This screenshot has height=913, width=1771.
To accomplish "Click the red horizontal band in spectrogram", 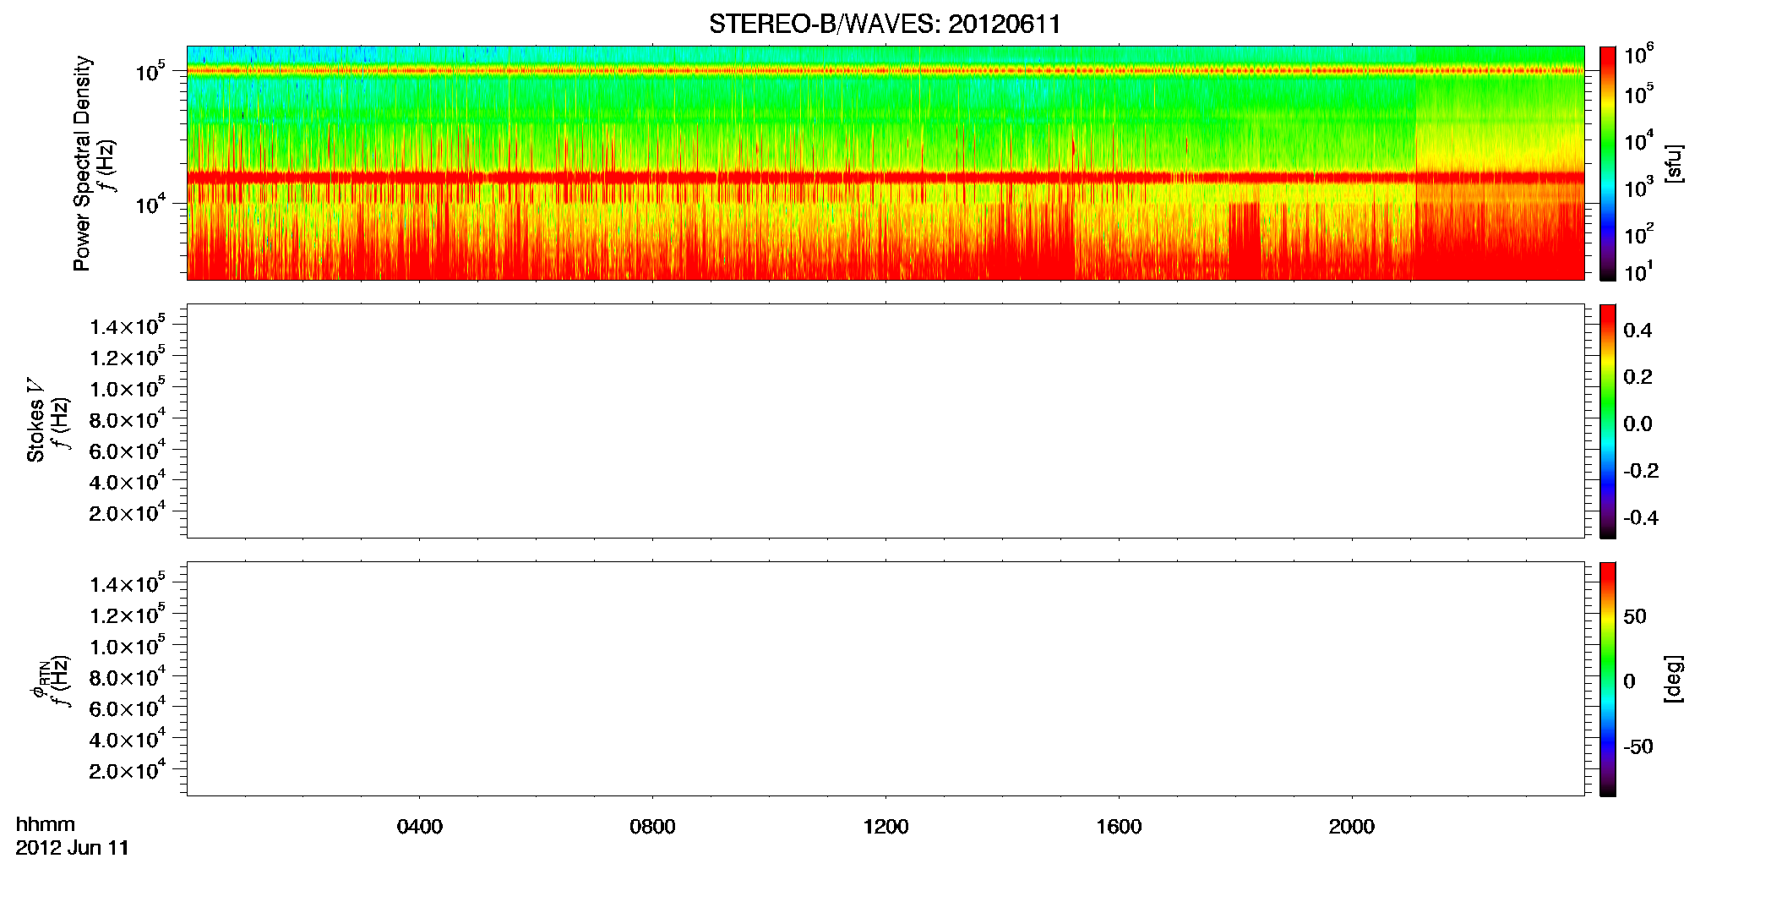I will (x=885, y=177).
